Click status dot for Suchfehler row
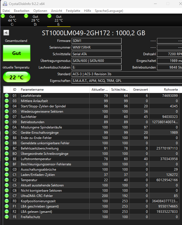182x225 pixels. click(x=7, y=117)
